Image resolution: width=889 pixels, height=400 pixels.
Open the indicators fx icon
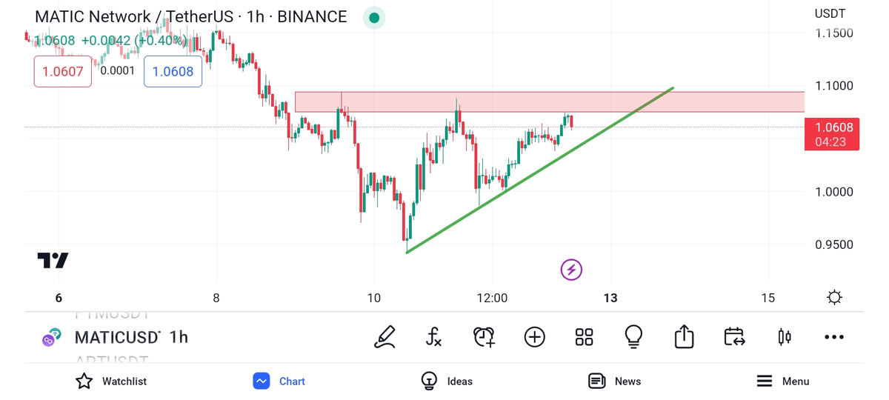pyautogui.click(x=434, y=337)
